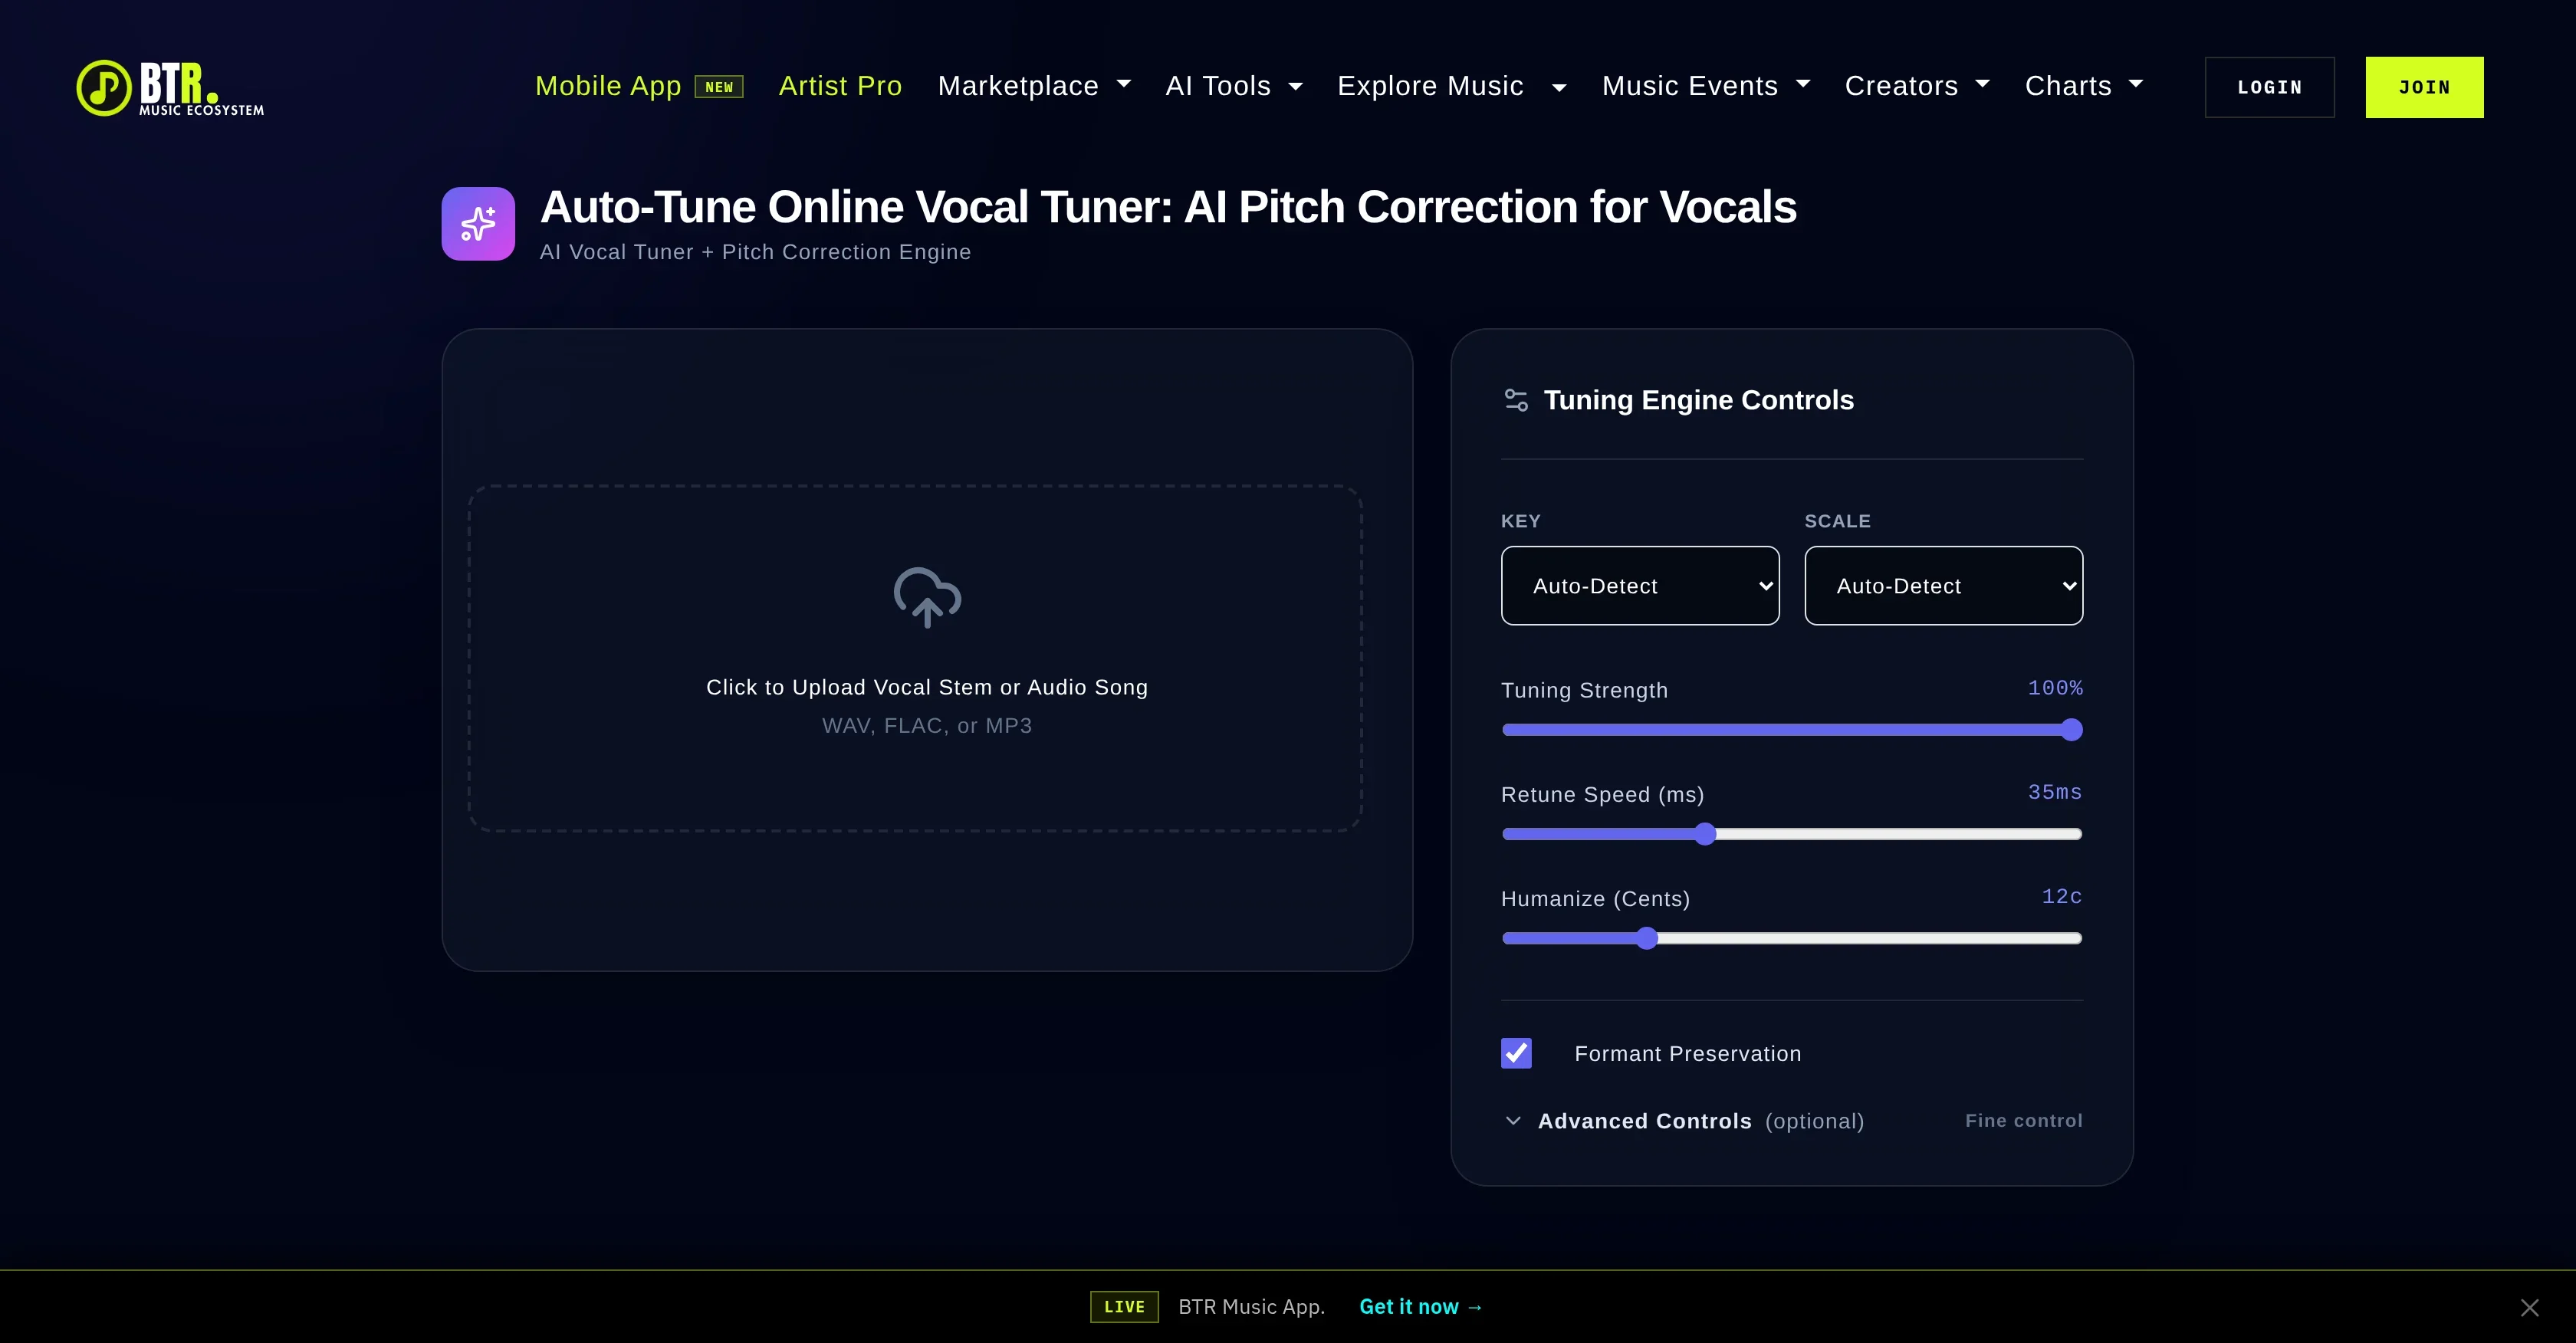Follow the Mobile App link

[x=608, y=86]
